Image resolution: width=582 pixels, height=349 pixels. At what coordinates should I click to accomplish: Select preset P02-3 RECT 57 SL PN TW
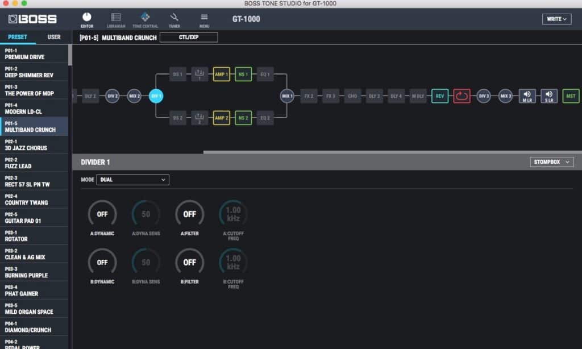click(34, 181)
